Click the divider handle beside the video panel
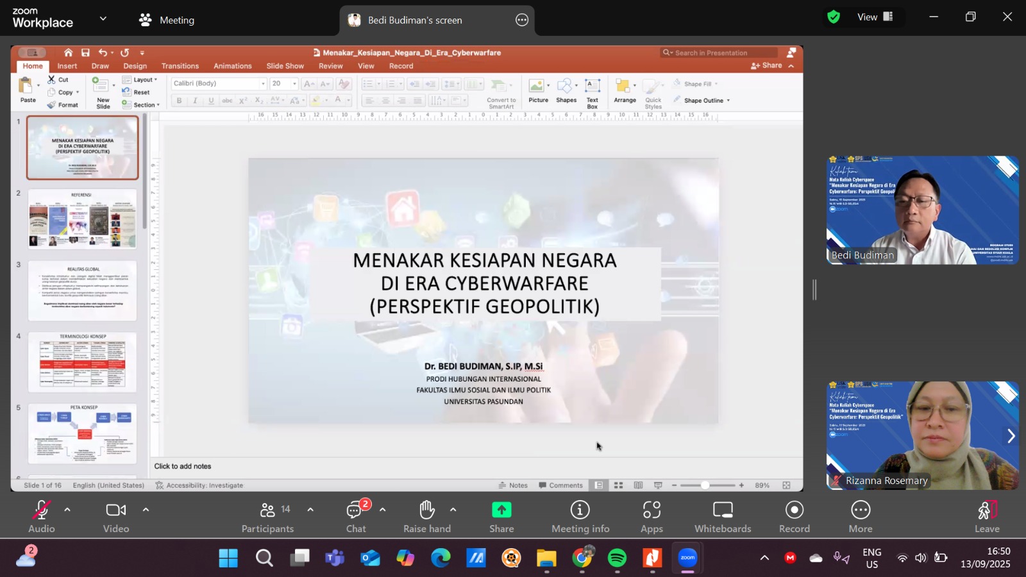The height and width of the screenshot is (577, 1026). tap(814, 290)
